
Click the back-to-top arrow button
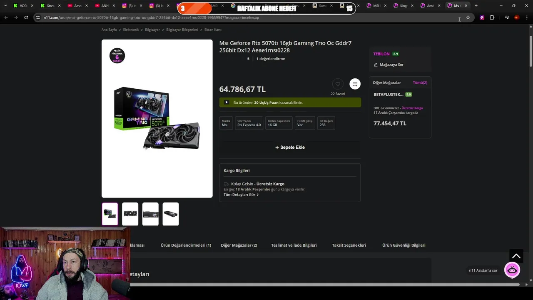[x=516, y=256]
